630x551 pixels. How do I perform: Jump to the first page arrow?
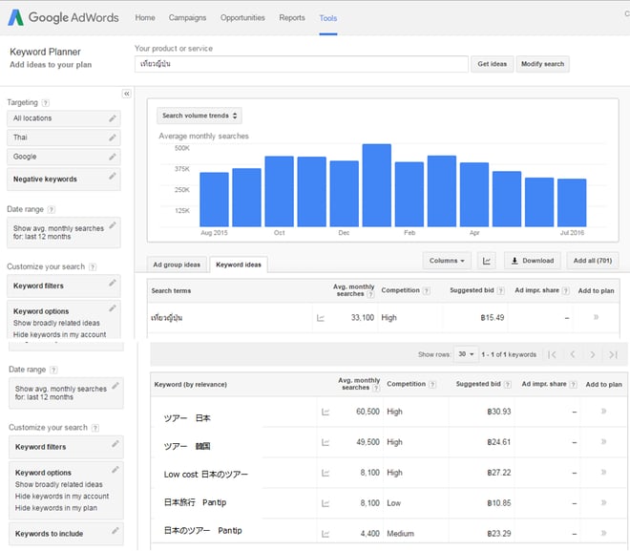[553, 354]
